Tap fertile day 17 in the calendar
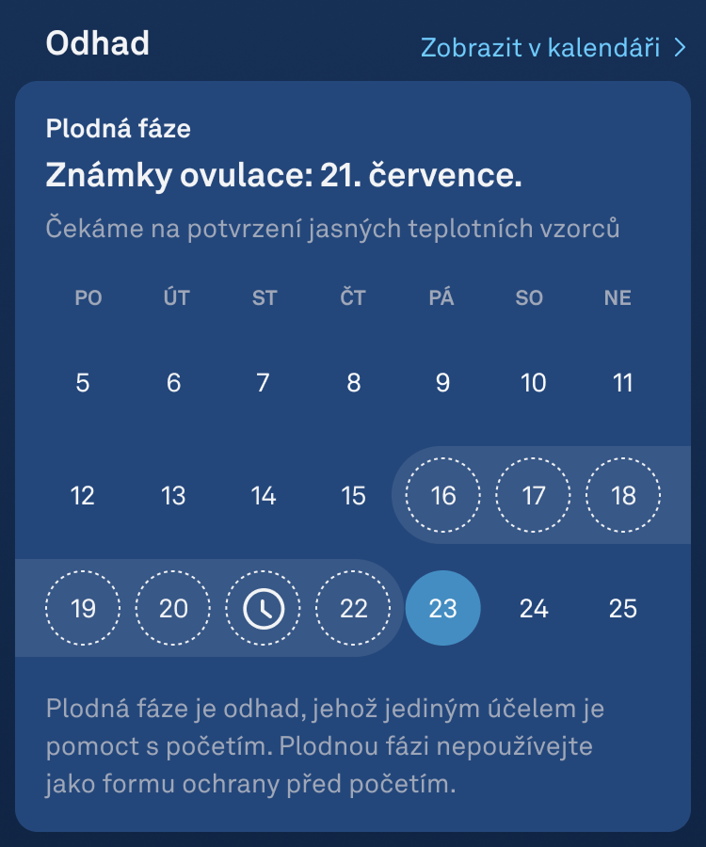Image resolution: width=706 pixels, height=847 pixels. pyautogui.click(x=534, y=496)
